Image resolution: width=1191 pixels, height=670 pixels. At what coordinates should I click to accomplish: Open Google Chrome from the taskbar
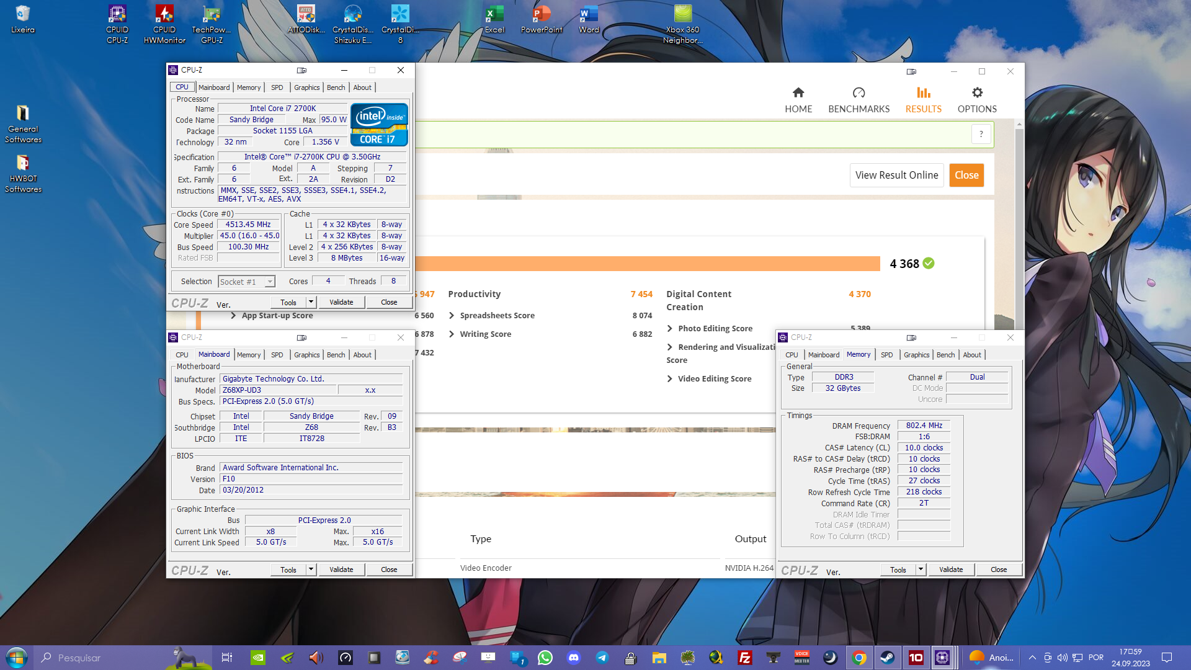[859, 658]
